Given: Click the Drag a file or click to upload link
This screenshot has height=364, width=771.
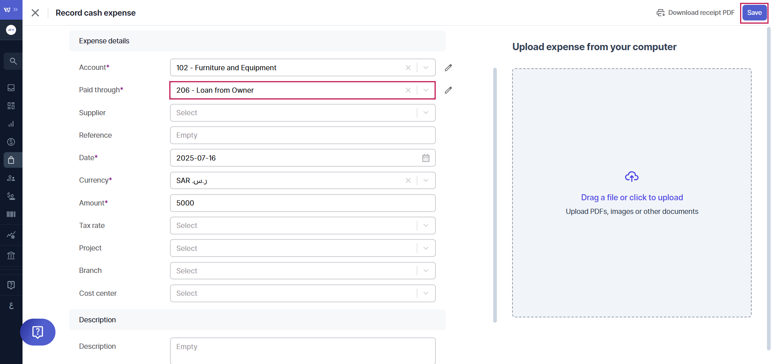Looking at the screenshot, I should 632,197.
